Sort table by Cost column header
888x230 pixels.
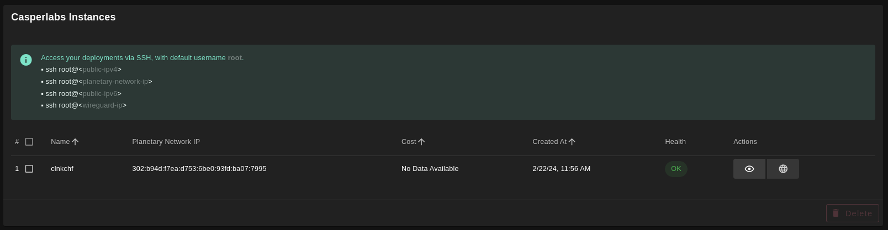tap(409, 142)
